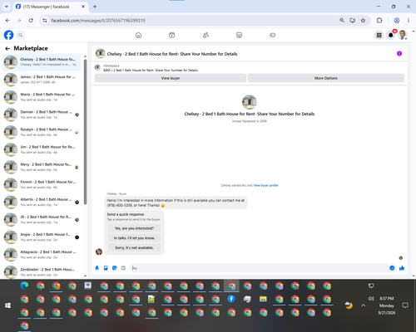This screenshot has height=332, width=416.
Task: Open the Damian conversation
Action: coord(42,115)
